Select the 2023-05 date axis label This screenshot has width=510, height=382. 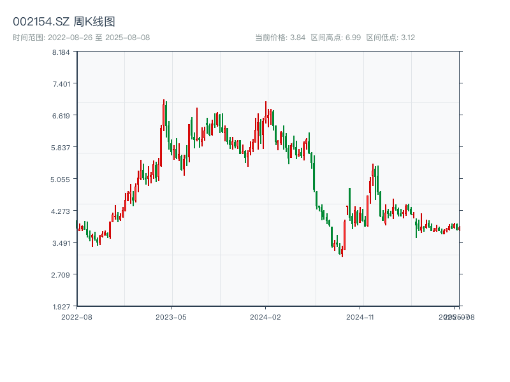point(171,316)
